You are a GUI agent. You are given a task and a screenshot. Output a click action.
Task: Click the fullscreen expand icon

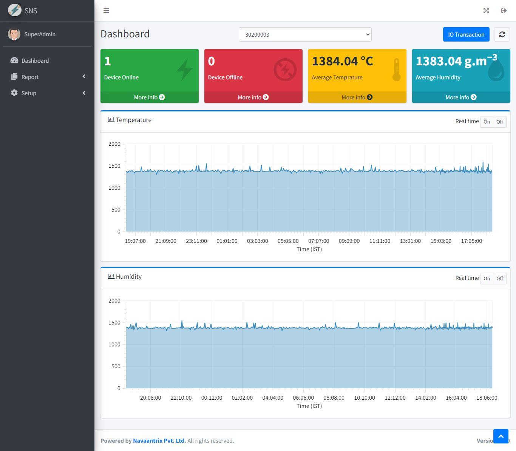[x=486, y=11]
